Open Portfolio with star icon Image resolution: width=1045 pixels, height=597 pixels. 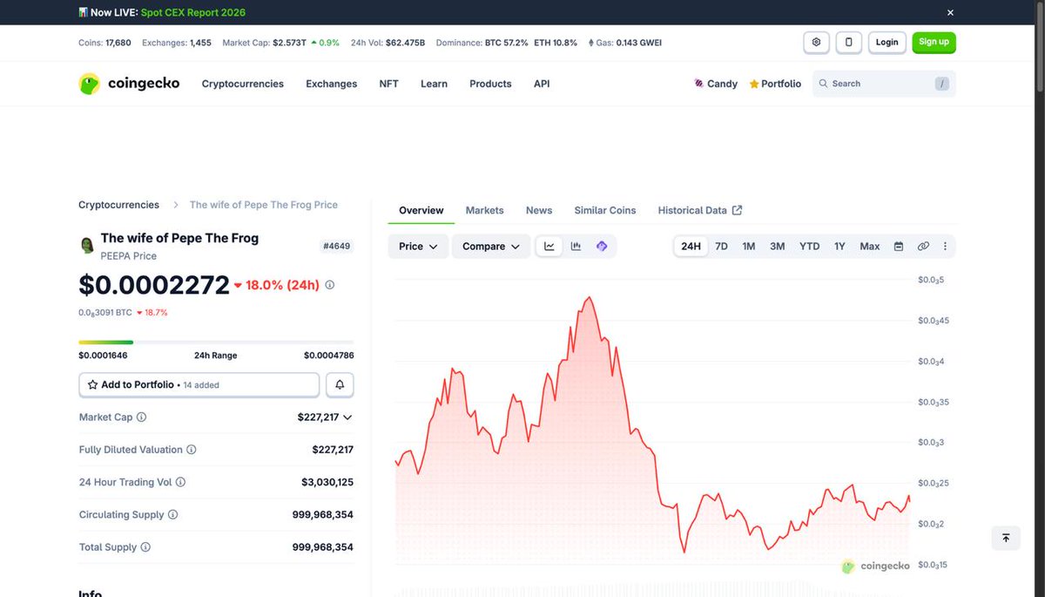click(x=775, y=84)
